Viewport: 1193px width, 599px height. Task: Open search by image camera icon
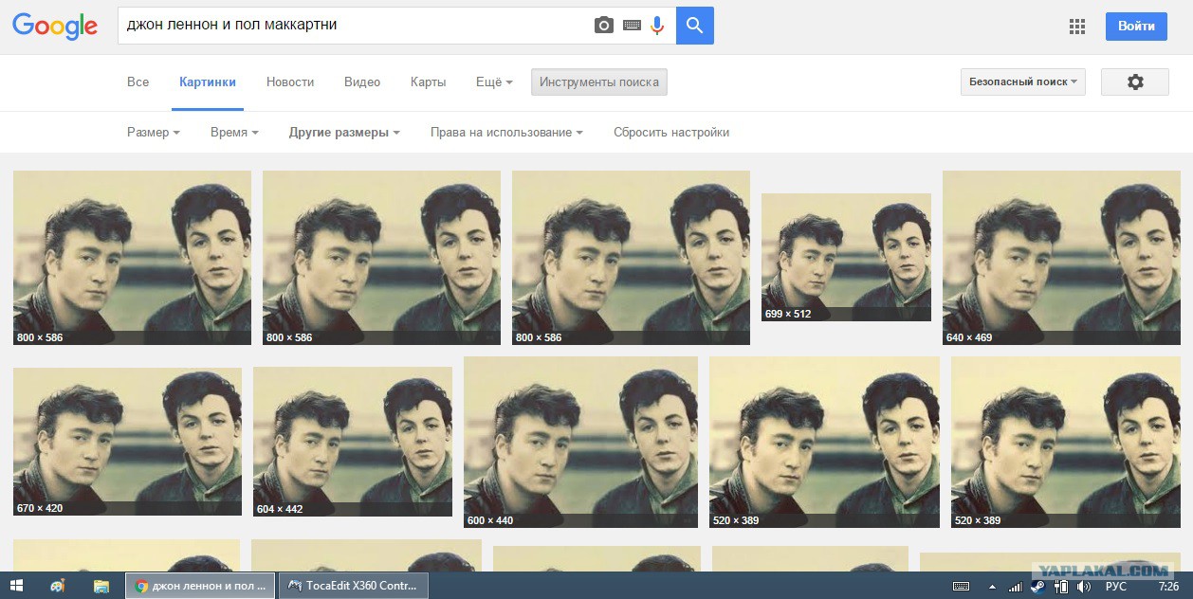click(604, 26)
